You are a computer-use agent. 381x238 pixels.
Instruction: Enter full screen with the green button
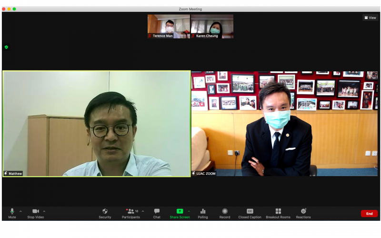[14, 9]
